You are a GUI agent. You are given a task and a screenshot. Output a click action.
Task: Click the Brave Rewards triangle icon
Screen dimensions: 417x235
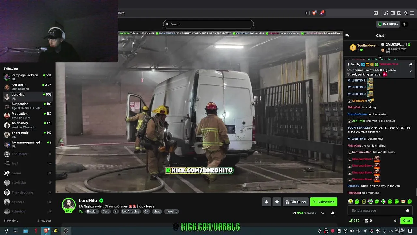tap(322, 13)
